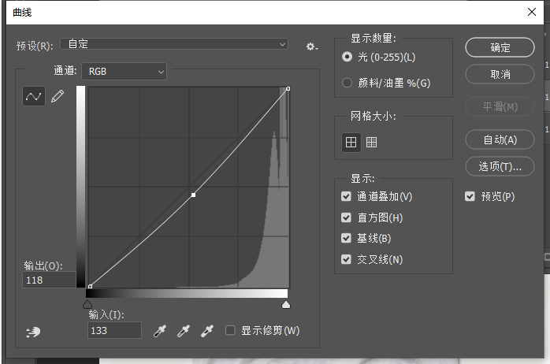Click the white point slider triangle
This screenshot has height=364, width=550.
point(286,304)
